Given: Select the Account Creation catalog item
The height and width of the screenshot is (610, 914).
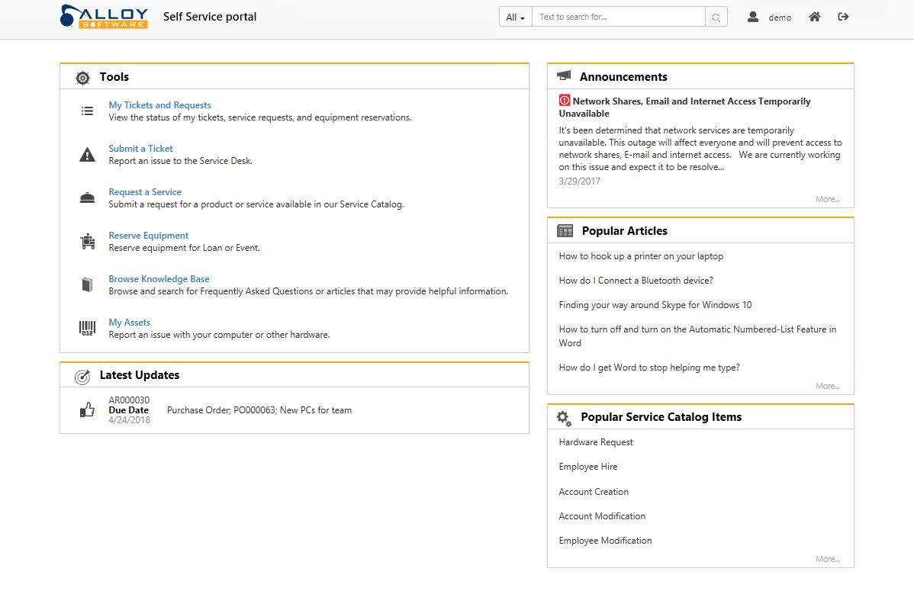Looking at the screenshot, I should click(594, 492).
